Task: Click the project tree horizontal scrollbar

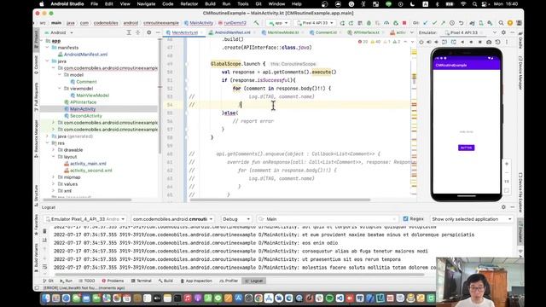Action: (87, 200)
